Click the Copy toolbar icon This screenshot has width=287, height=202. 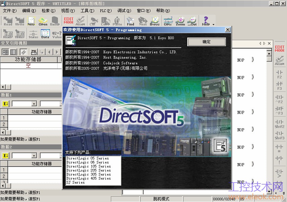coord(105,21)
